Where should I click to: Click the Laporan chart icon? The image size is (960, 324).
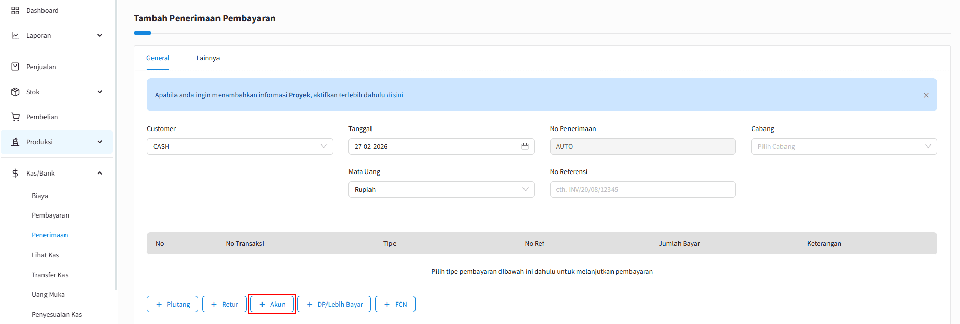tap(15, 35)
